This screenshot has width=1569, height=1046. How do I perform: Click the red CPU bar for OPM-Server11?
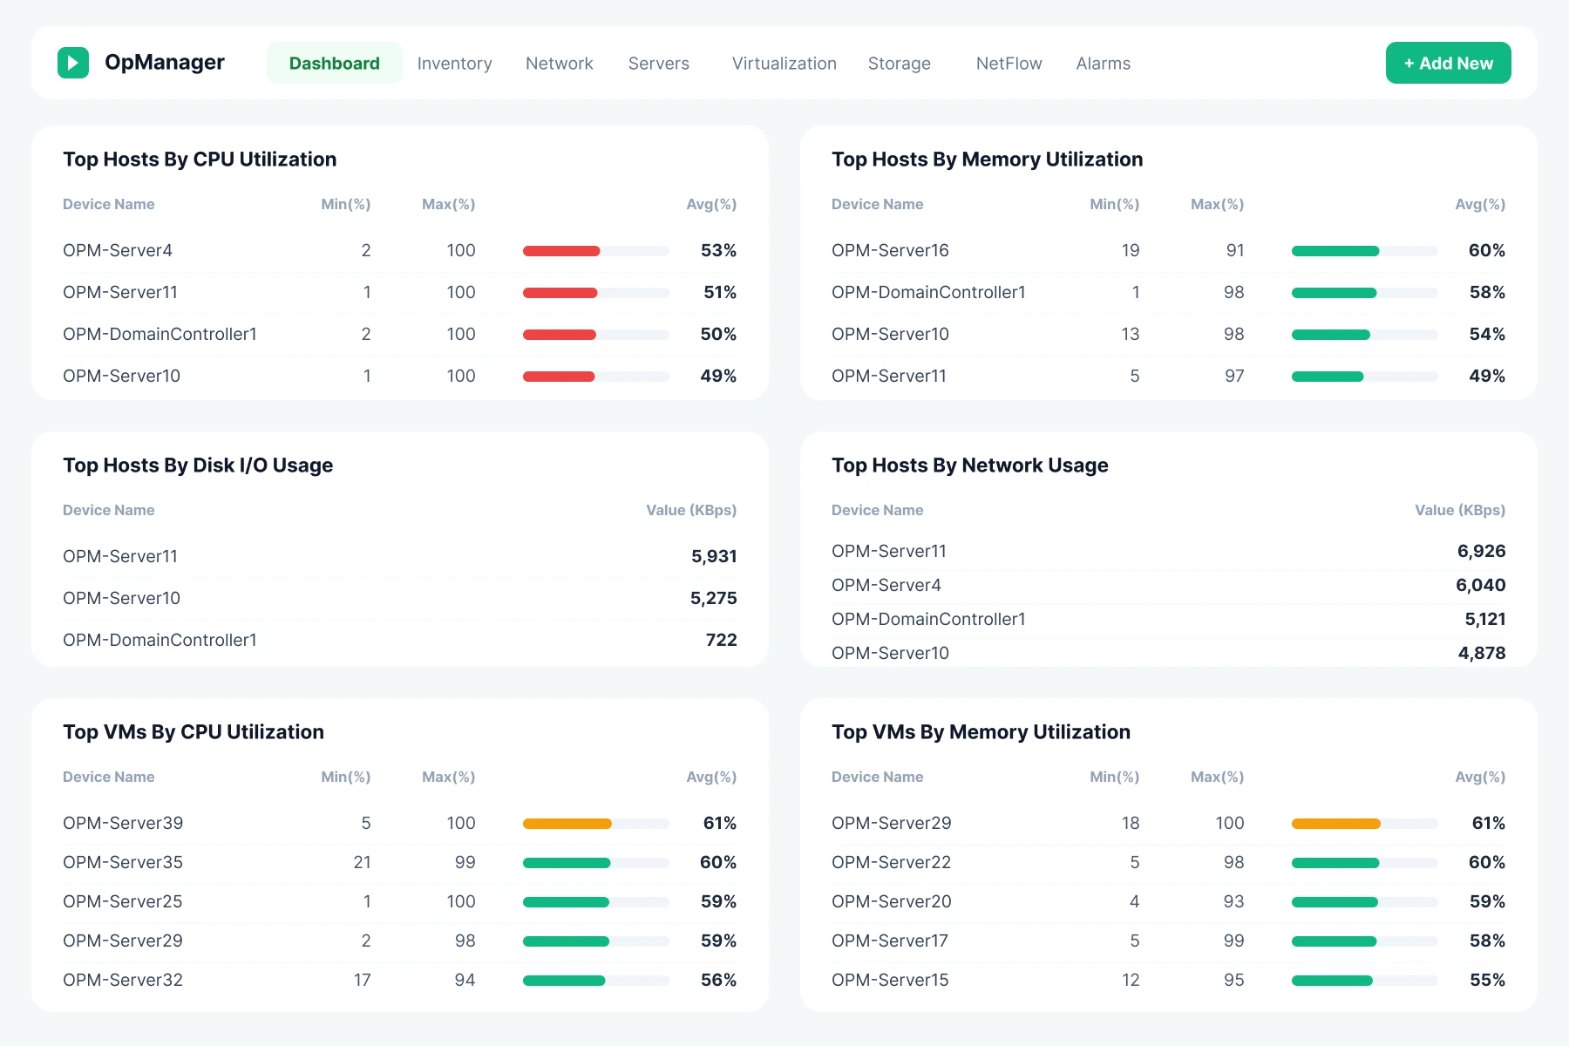pos(560,293)
